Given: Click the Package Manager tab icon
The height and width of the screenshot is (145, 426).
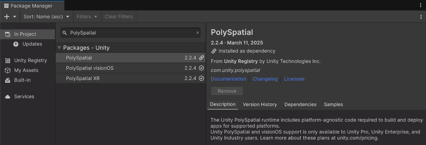Looking at the screenshot, I should pyautogui.click(x=6, y=6).
